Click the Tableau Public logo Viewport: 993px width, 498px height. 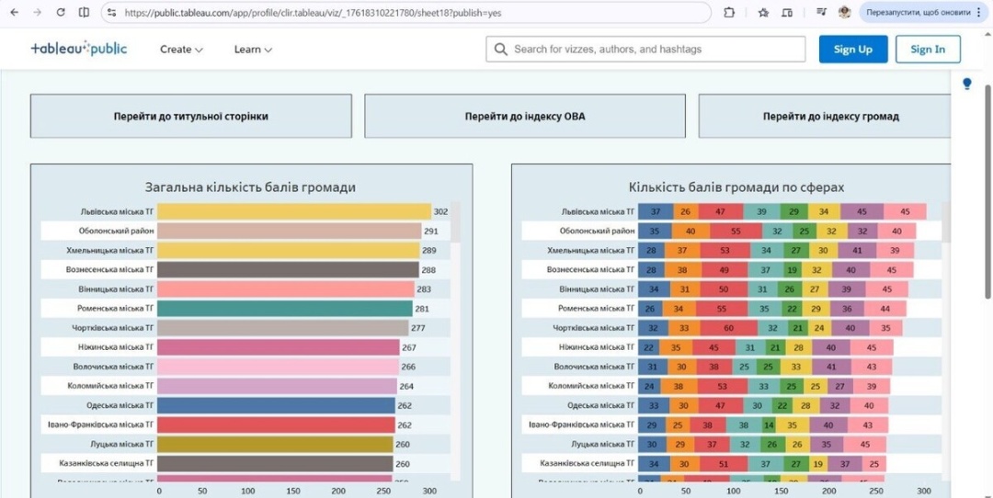(x=78, y=49)
